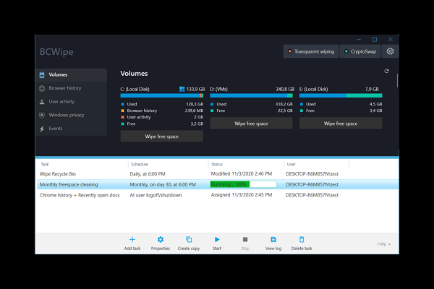This screenshot has height=289, width=434.
Task: Expand the Help dropdown
Action: pos(383,244)
